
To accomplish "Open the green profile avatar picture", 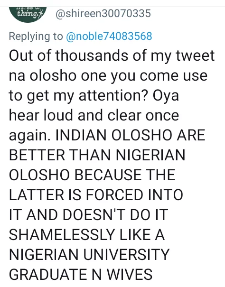I will pos(28,15).
